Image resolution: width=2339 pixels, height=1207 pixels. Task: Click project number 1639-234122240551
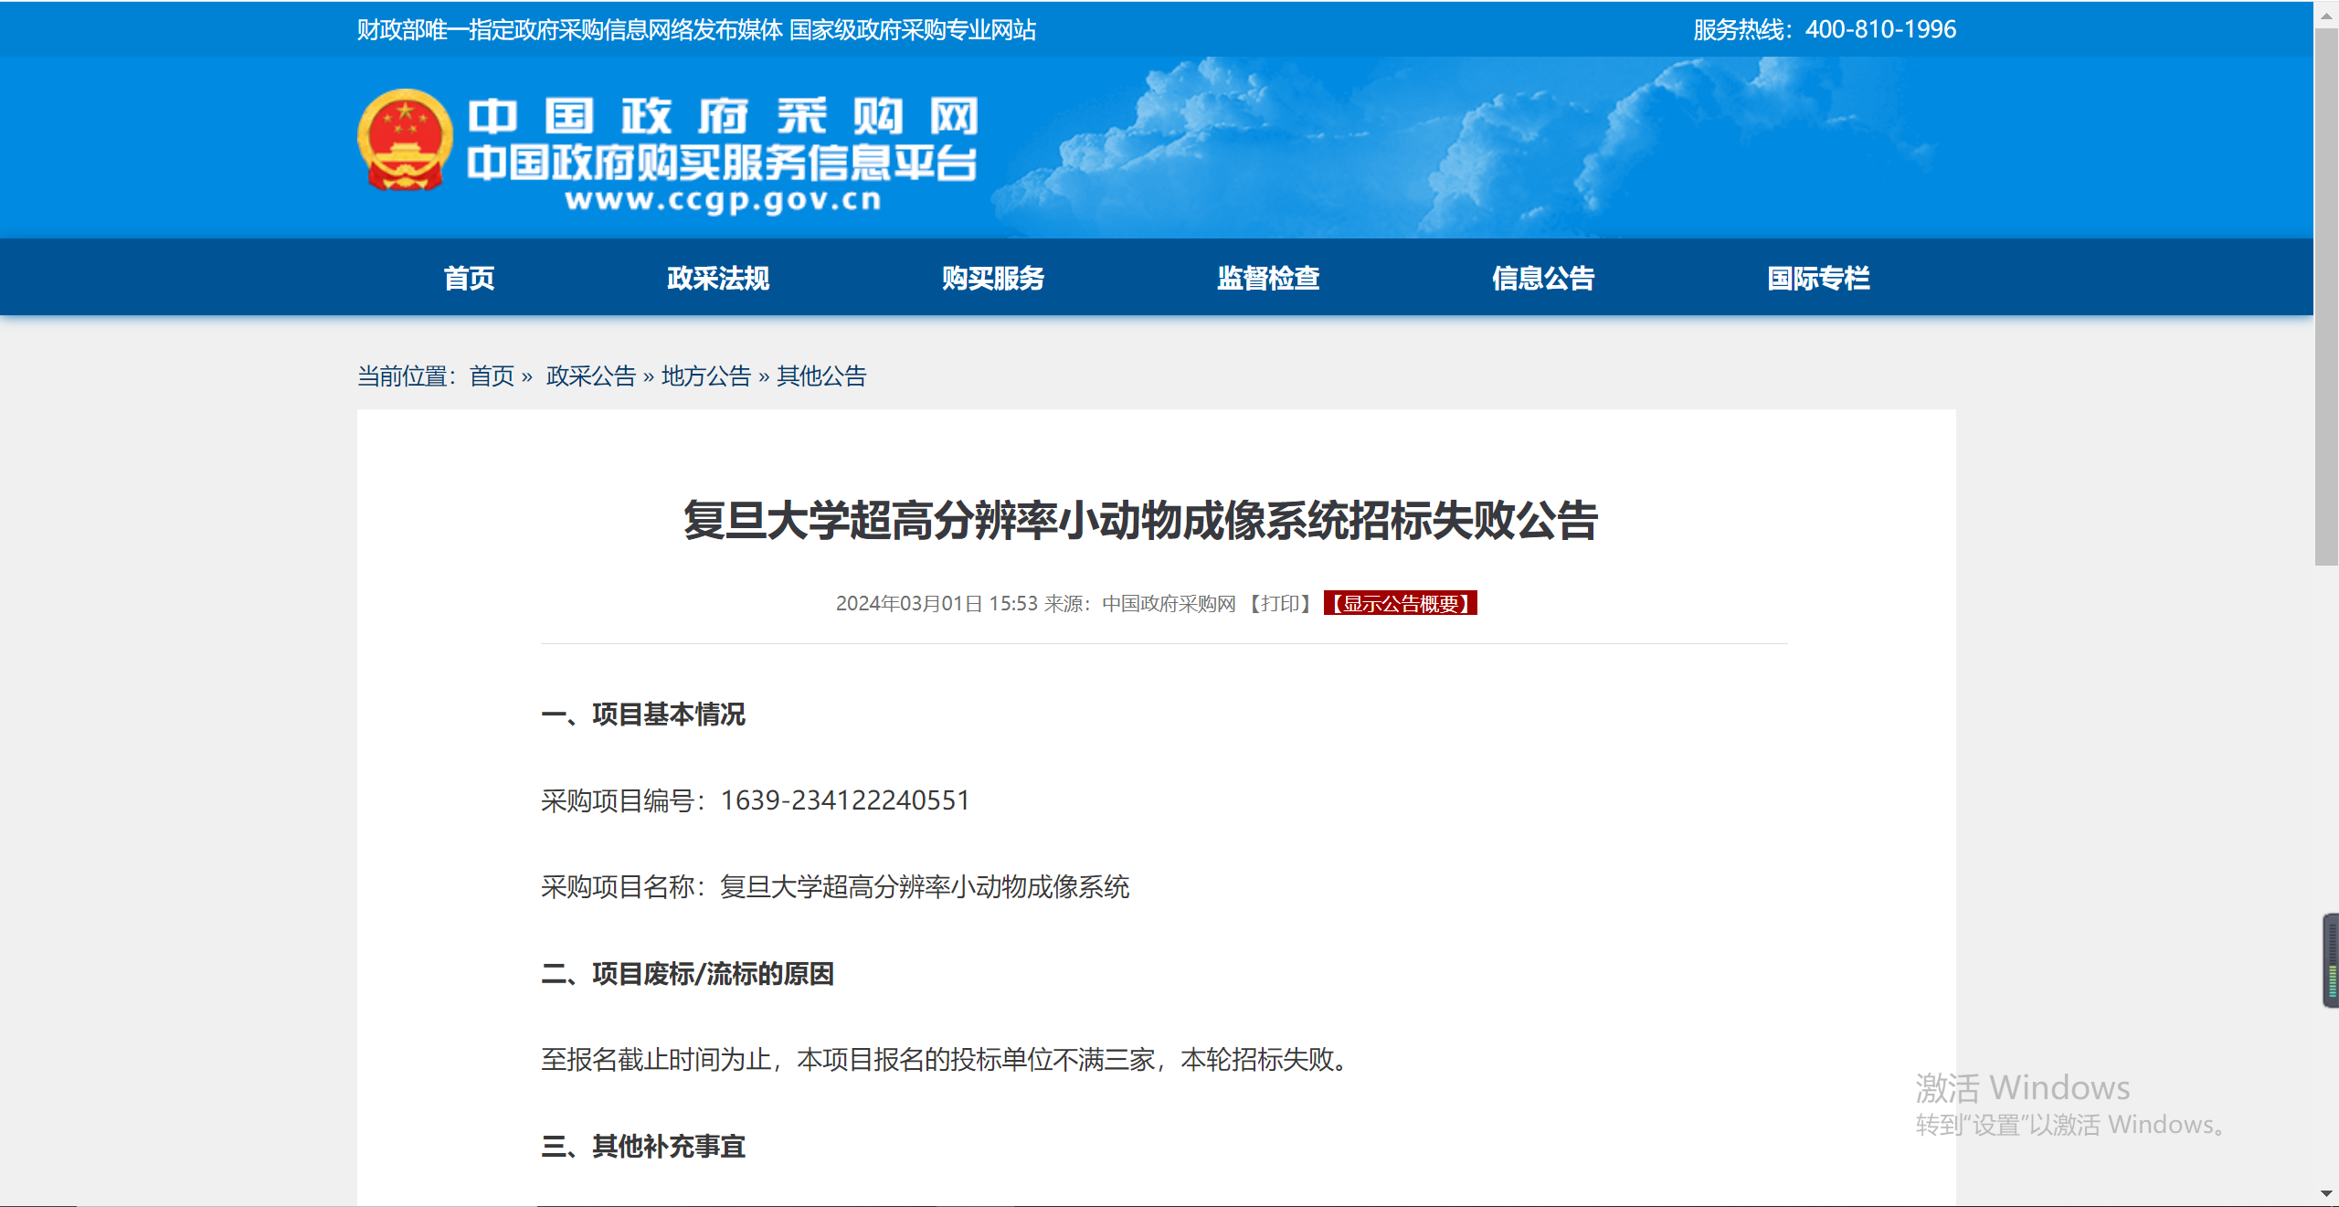tap(845, 800)
